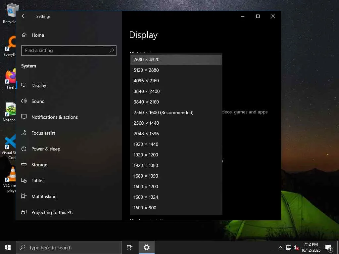Open the Sound label in the sidebar
Screen dimensions: 339x254
pyautogui.click(x=38, y=101)
